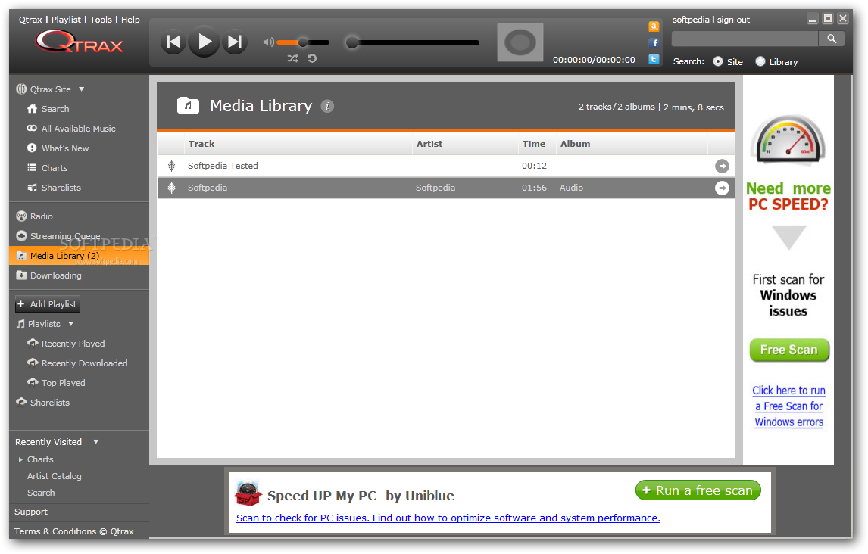The image size is (868, 554).
Task: Open the Tools menu
Action: pos(101,20)
